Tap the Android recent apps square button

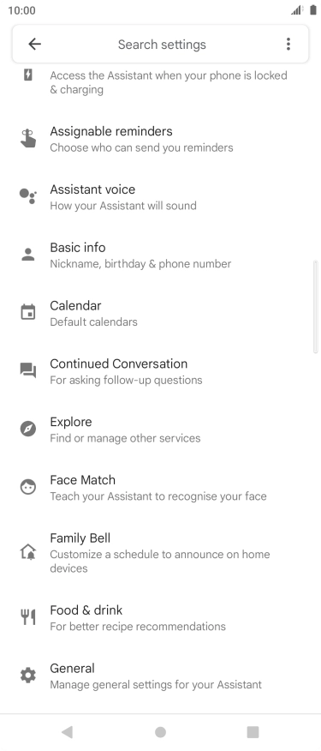point(253,732)
